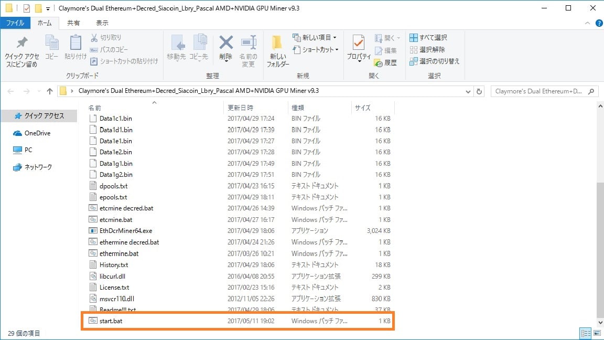604x340 pixels.
Task: Open New Item dropdown
Action: 315,37
